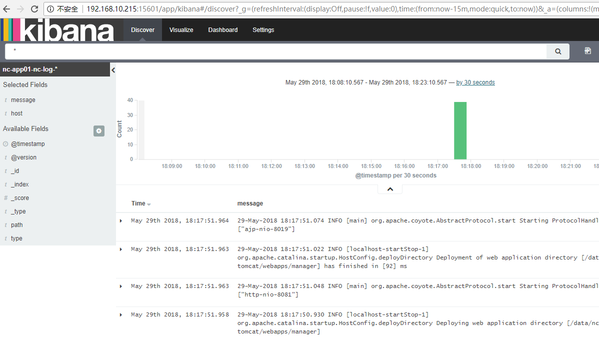
Task: Click the @timestamp available field
Action: pos(28,144)
